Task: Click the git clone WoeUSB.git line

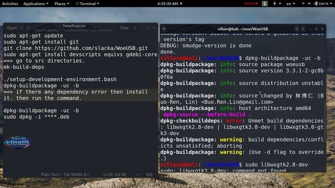Action: click(75, 48)
